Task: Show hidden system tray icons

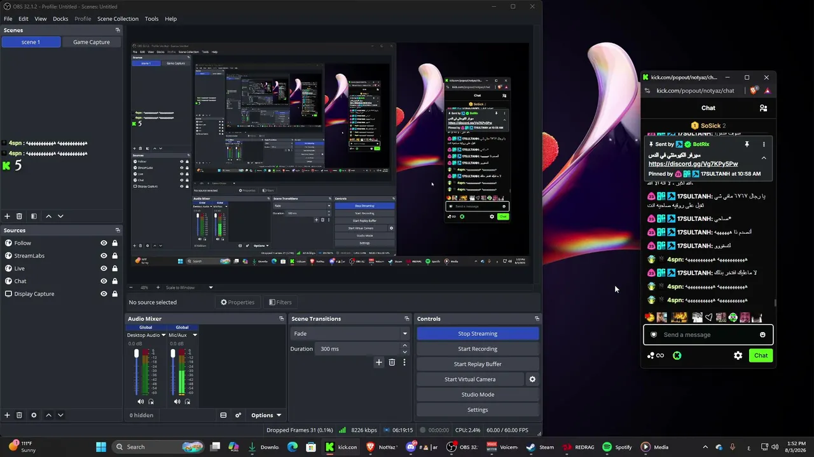Action: 705,447
